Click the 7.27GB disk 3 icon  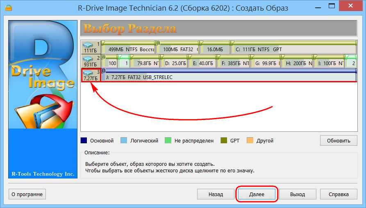[x=91, y=75]
